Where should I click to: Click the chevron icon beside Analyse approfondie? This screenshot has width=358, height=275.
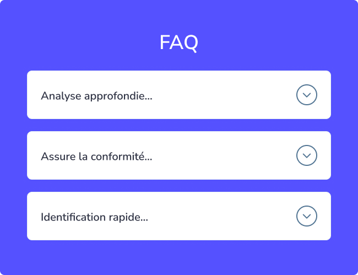[x=307, y=95]
